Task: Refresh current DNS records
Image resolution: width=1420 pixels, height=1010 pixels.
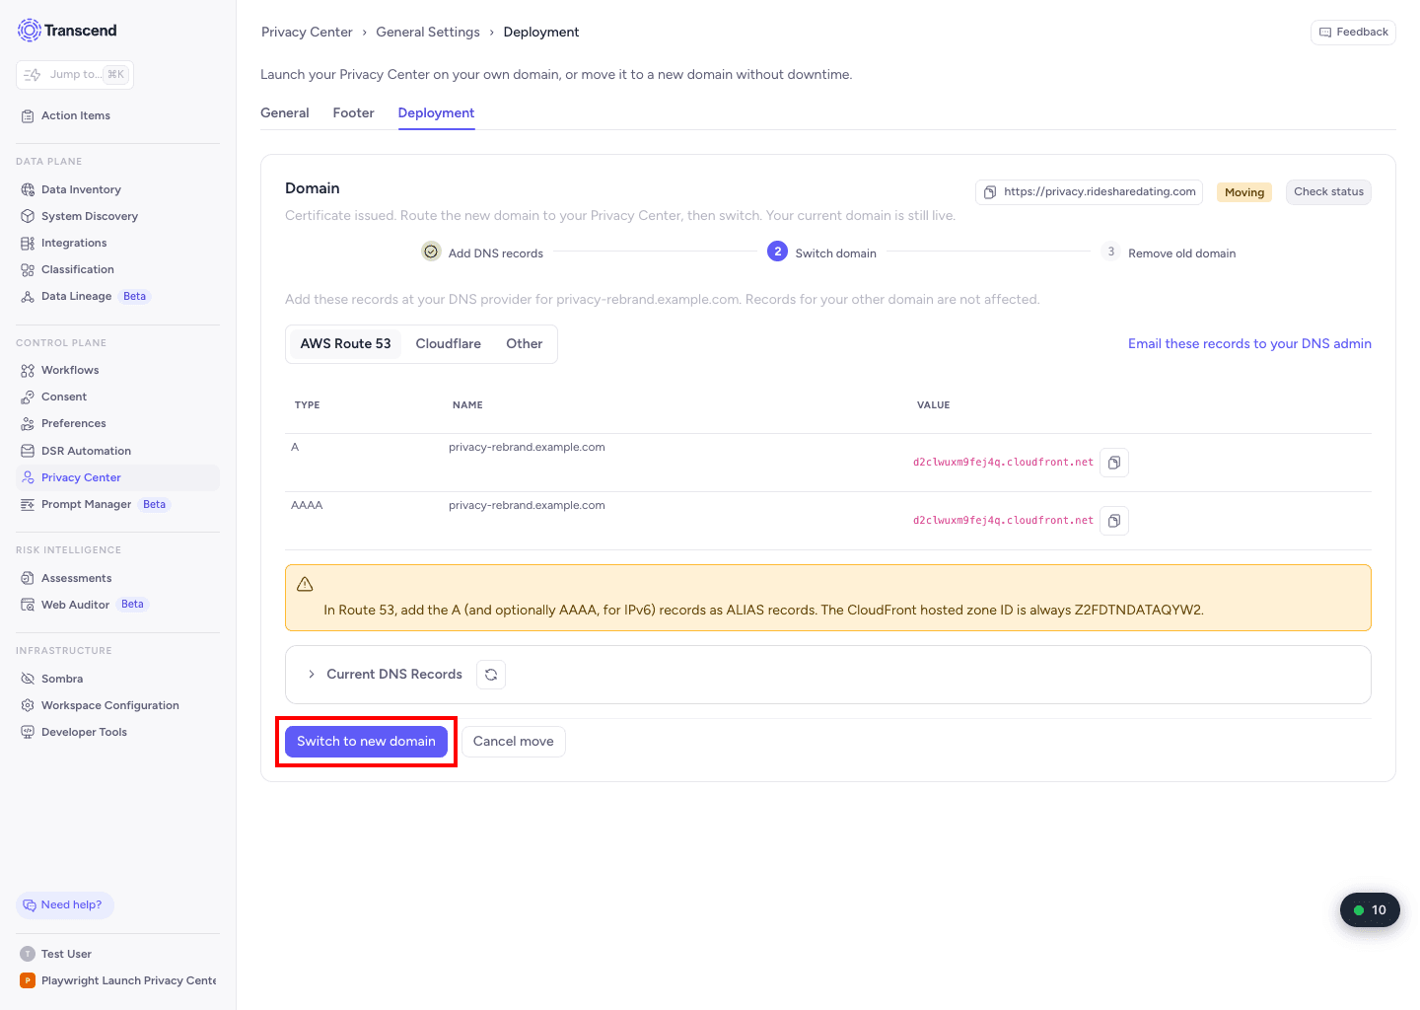Action: click(491, 675)
